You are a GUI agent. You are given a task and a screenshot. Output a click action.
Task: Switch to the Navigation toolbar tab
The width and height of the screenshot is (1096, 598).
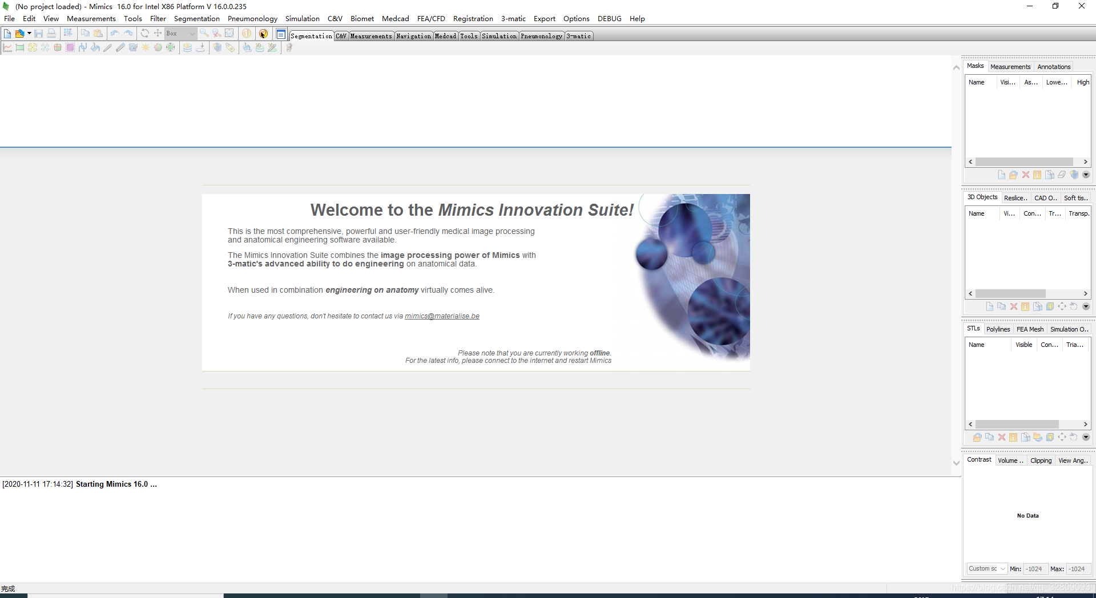pos(414,36)
